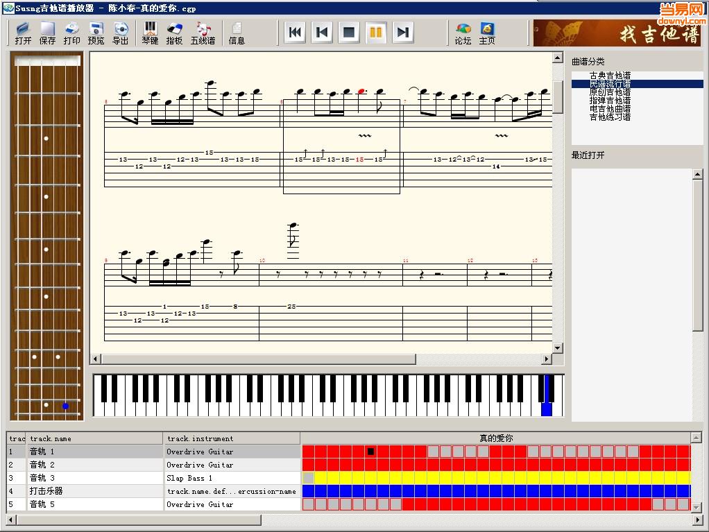Jump to the start with rewind button
This screenshot has height=532, width=709.
coord(295,32)
